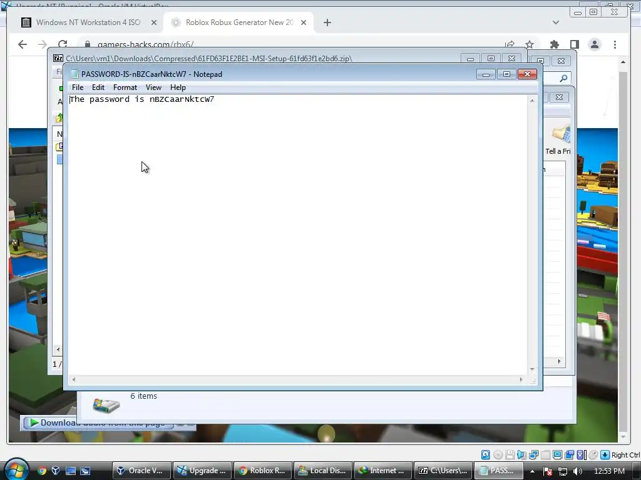Expand Chrome tab search chevron
Screen dimensions: 641x480
point(556,22)
